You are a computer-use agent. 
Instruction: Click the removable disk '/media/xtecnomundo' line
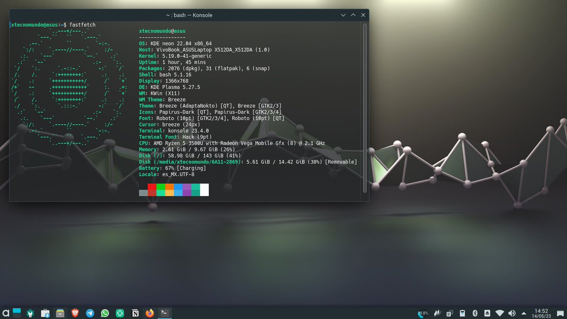click(x=248, y=162)
